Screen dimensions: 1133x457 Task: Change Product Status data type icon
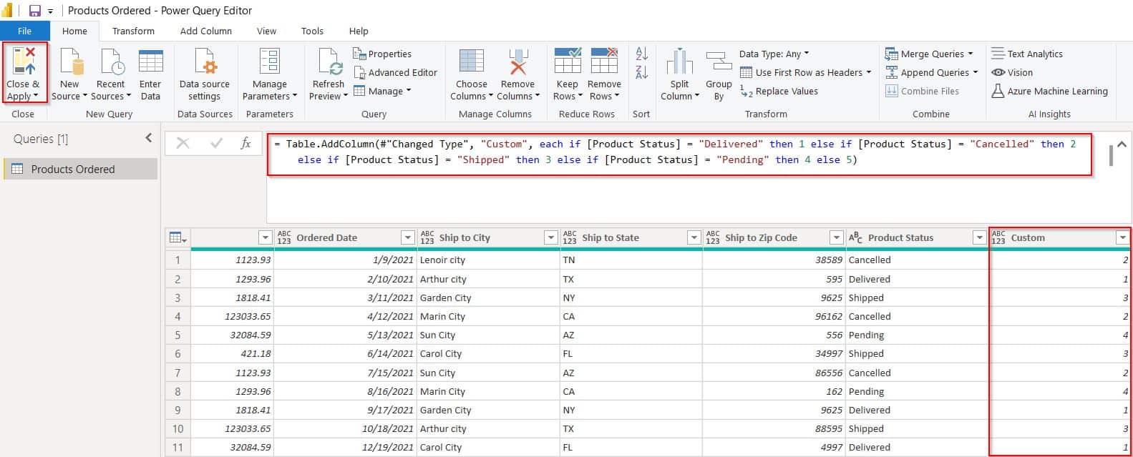855,237
